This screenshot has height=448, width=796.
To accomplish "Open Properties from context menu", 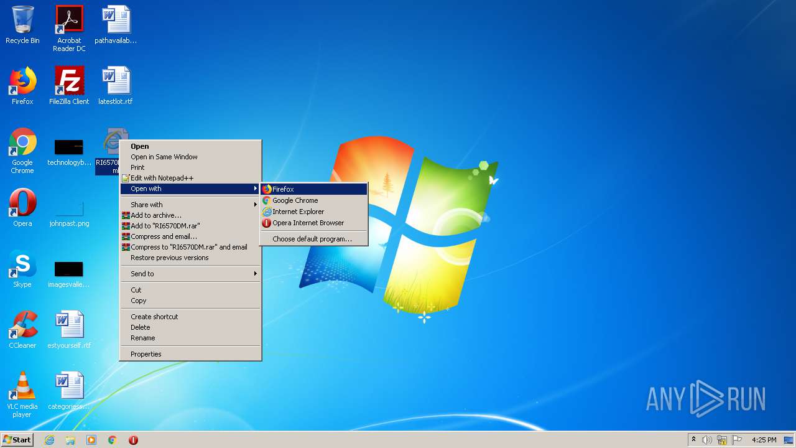I will click(x=190, y=354).
